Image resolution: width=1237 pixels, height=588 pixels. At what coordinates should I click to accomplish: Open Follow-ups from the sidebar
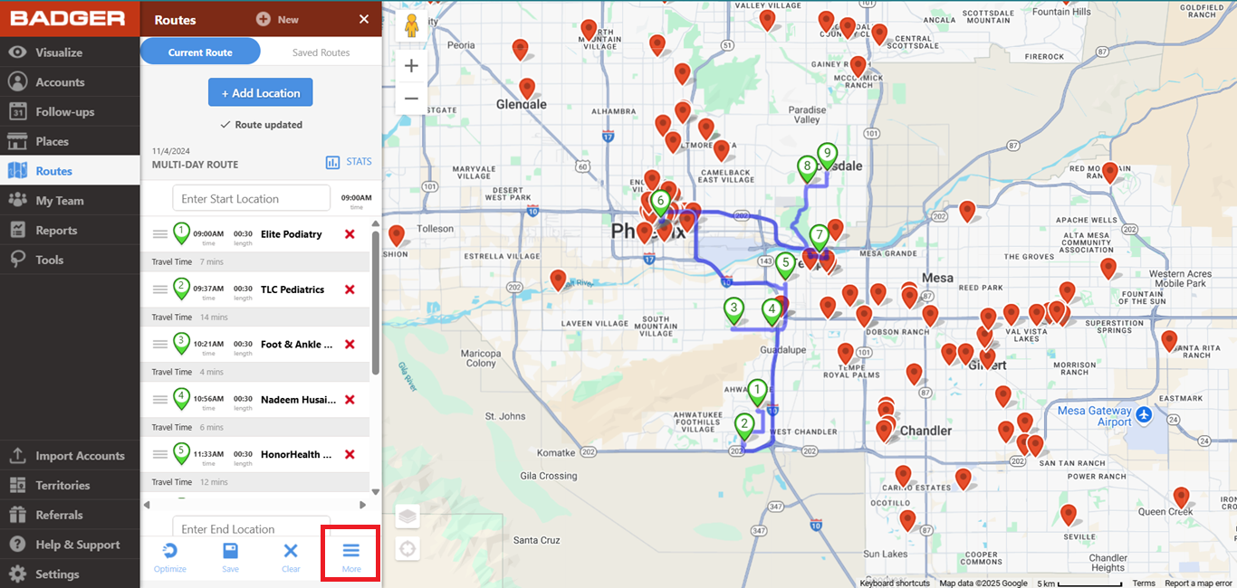70,112
